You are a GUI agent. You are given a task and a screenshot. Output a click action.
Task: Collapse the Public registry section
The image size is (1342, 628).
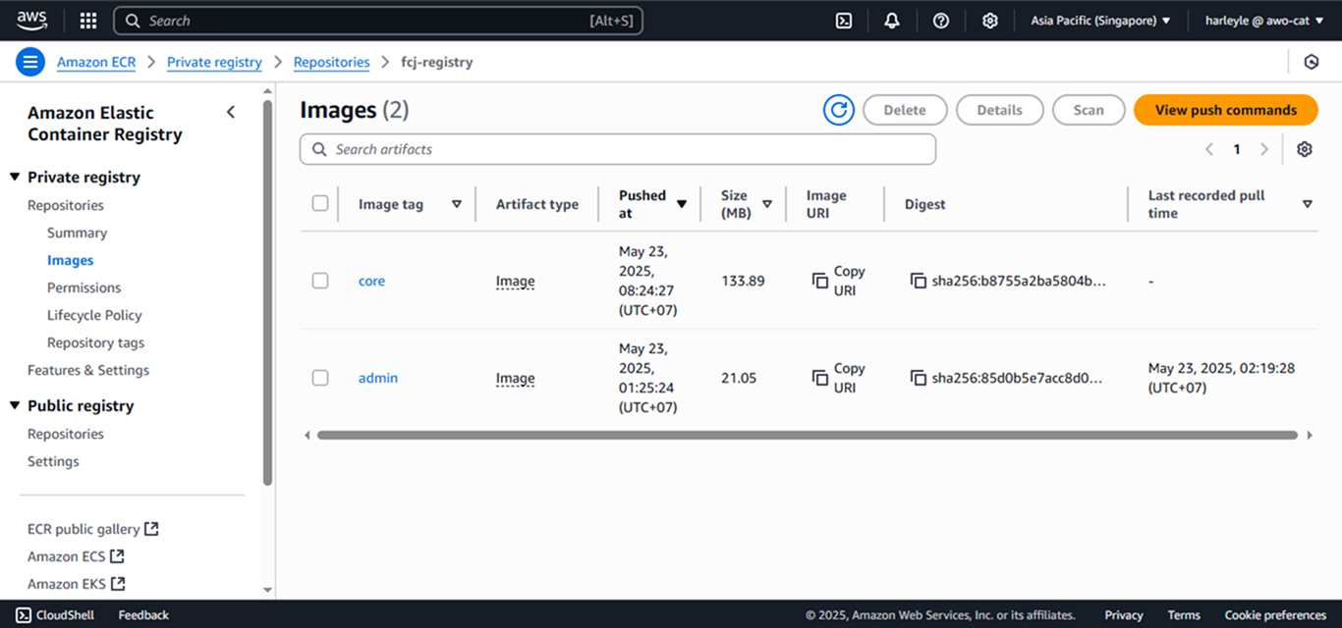(15, 406)
